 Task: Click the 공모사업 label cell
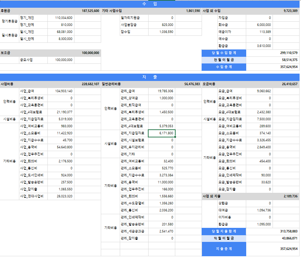click(33, 60)
